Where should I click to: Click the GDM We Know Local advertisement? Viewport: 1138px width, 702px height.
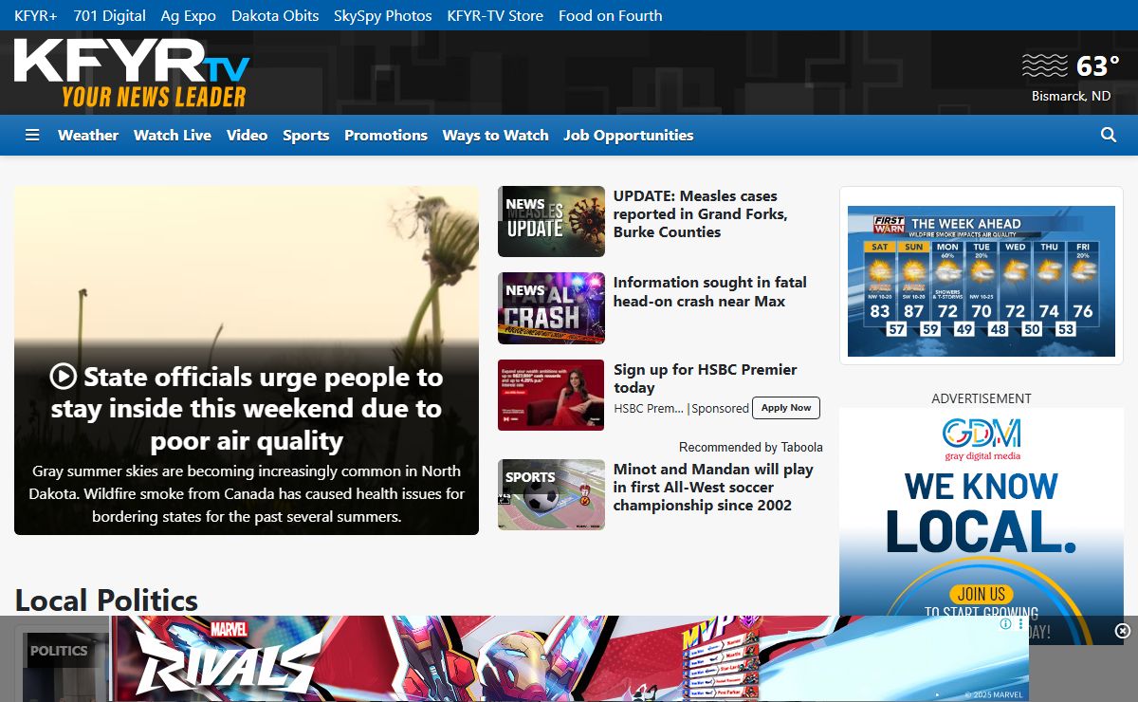982,512
